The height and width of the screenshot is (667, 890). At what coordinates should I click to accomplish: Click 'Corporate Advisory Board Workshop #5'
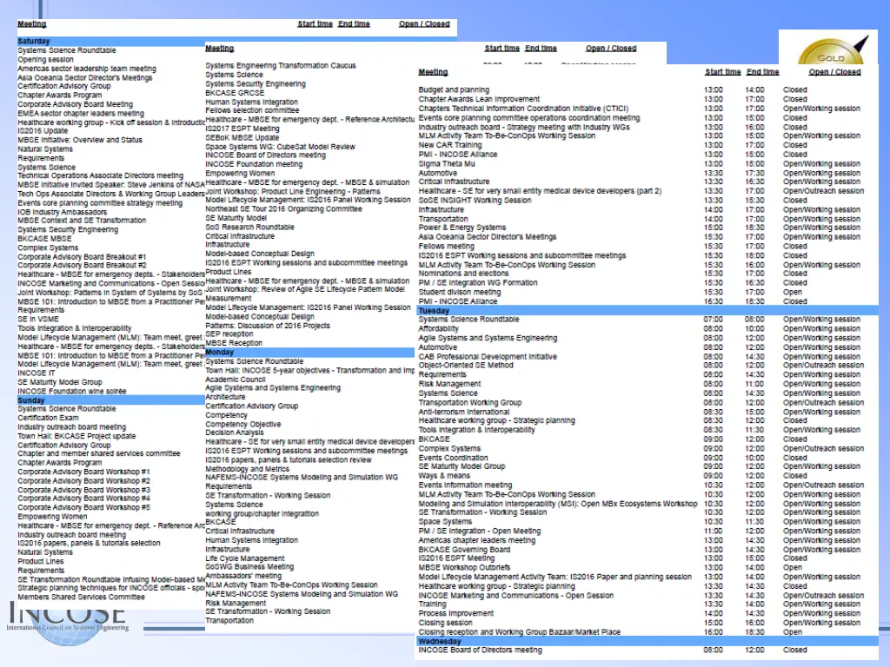(x=84, y=507)
